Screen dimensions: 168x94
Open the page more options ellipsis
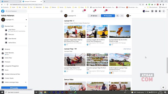(122, 16)
